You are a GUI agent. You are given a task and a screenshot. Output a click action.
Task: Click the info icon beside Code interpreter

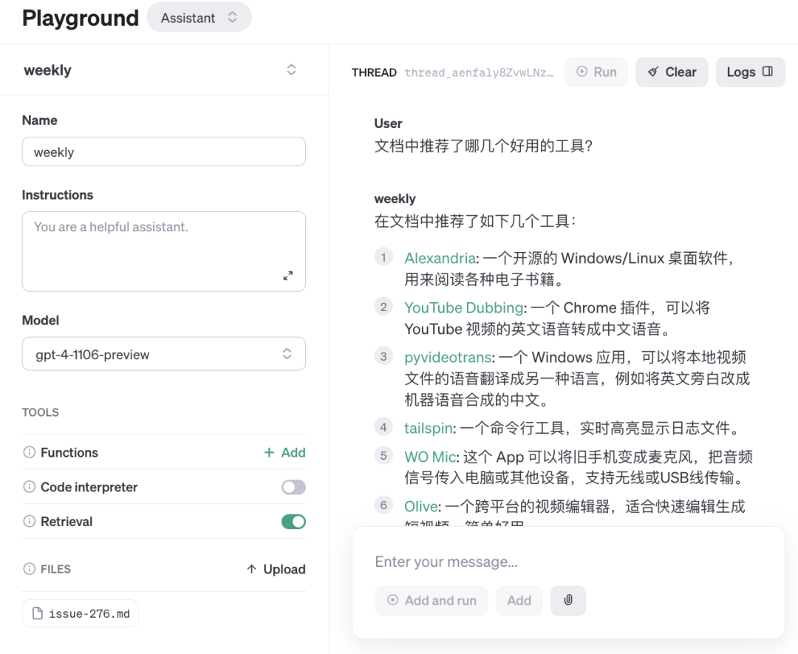click(x=30, y=486)
